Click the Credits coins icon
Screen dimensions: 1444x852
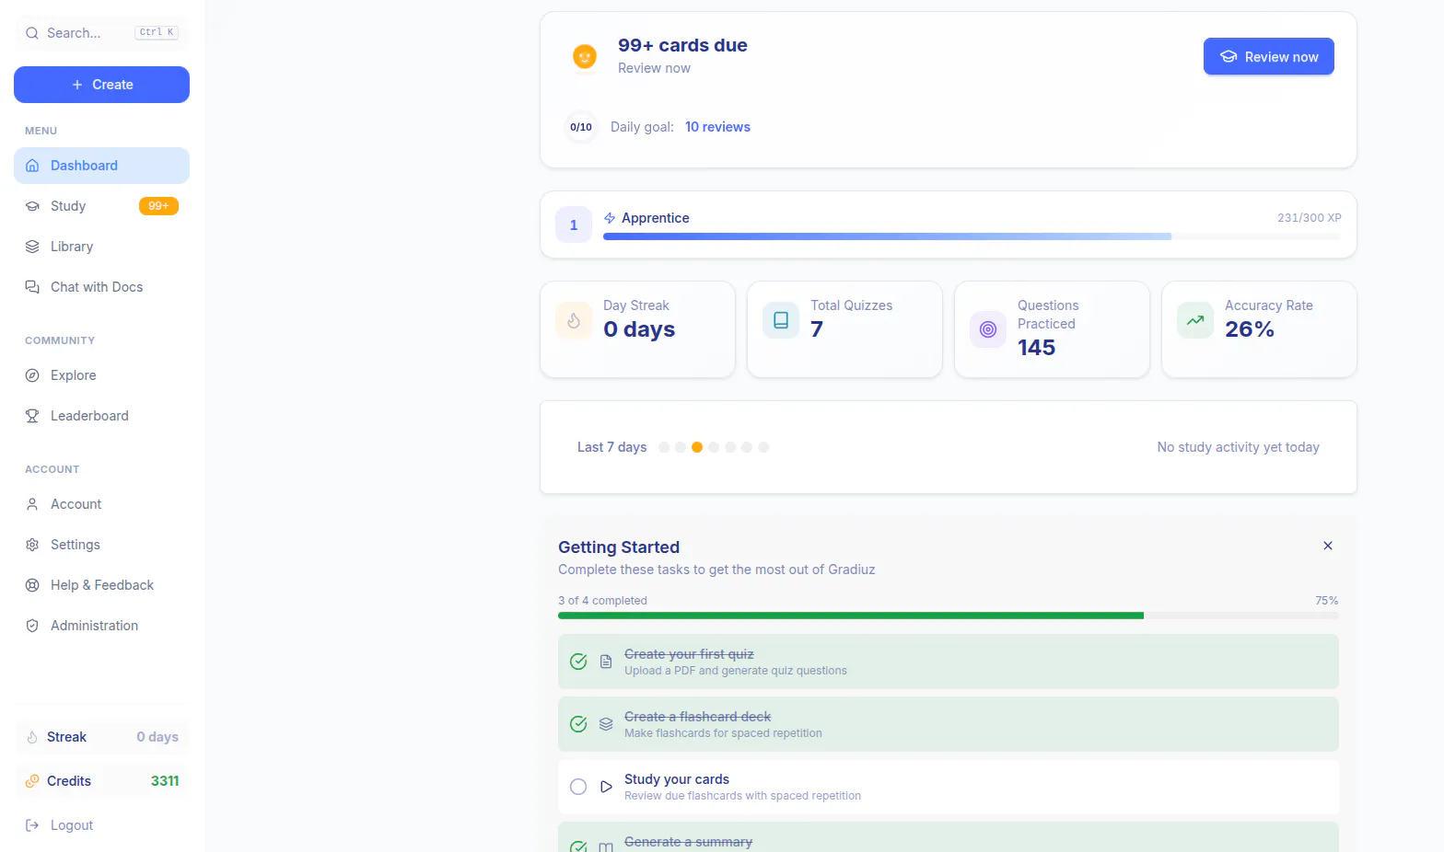[32, 781]
